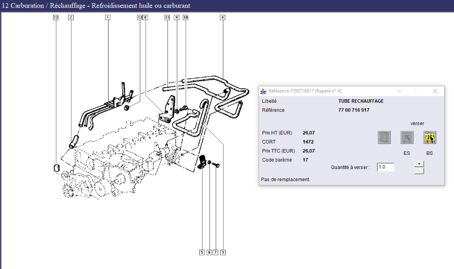Image resolution: width=454 pixels, height=269 pixels.
Task: Select part marker 9 in the diagram
Action: 177,18
